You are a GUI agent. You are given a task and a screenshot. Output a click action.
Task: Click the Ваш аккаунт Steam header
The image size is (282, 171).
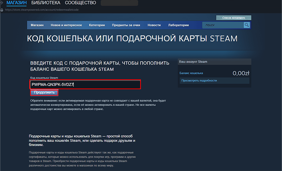(214, 62)
